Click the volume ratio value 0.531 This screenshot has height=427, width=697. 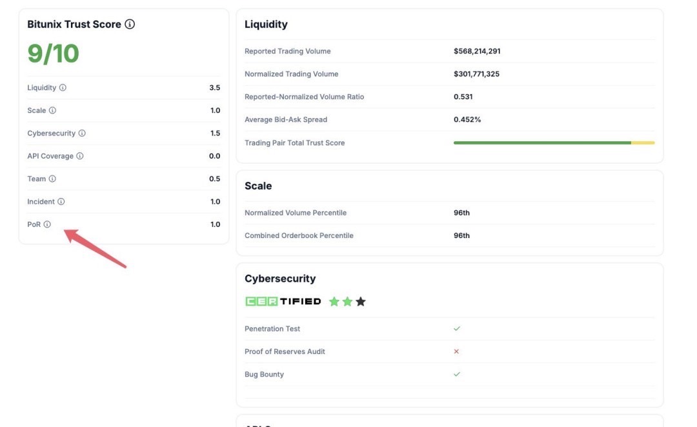tap(463, 96)
